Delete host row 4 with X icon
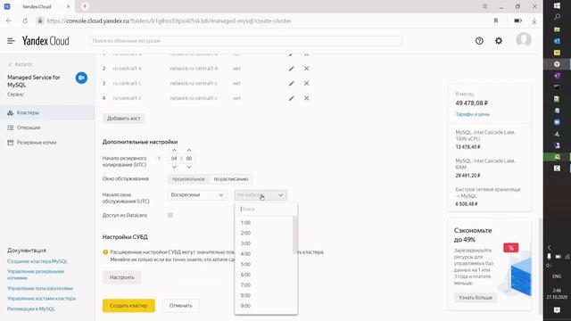The height and width of the screenshot is (321, 571). 307,98
